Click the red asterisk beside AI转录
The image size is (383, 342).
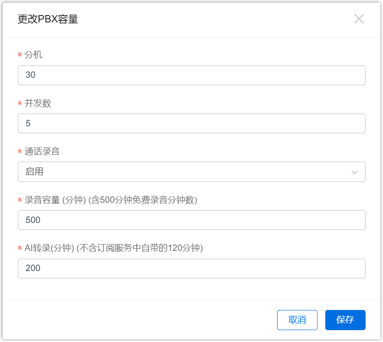click(x=20, y=249)
